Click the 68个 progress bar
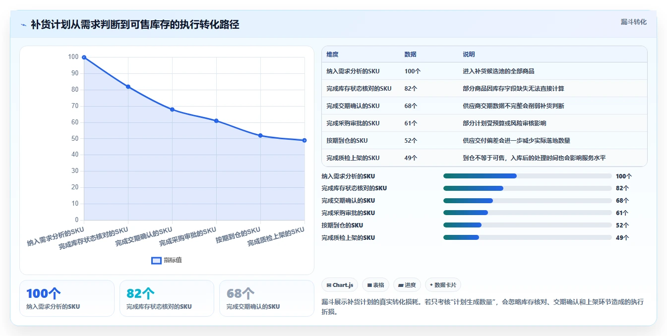Viewport: 667px width, 336px height. pyautogui.click(x=528, y=201)
